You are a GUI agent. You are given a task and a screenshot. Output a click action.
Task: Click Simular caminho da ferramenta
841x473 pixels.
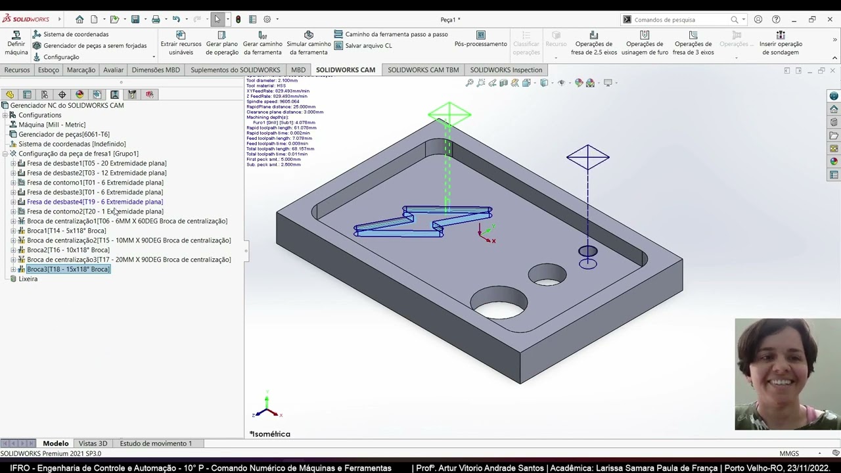point(309,43)
